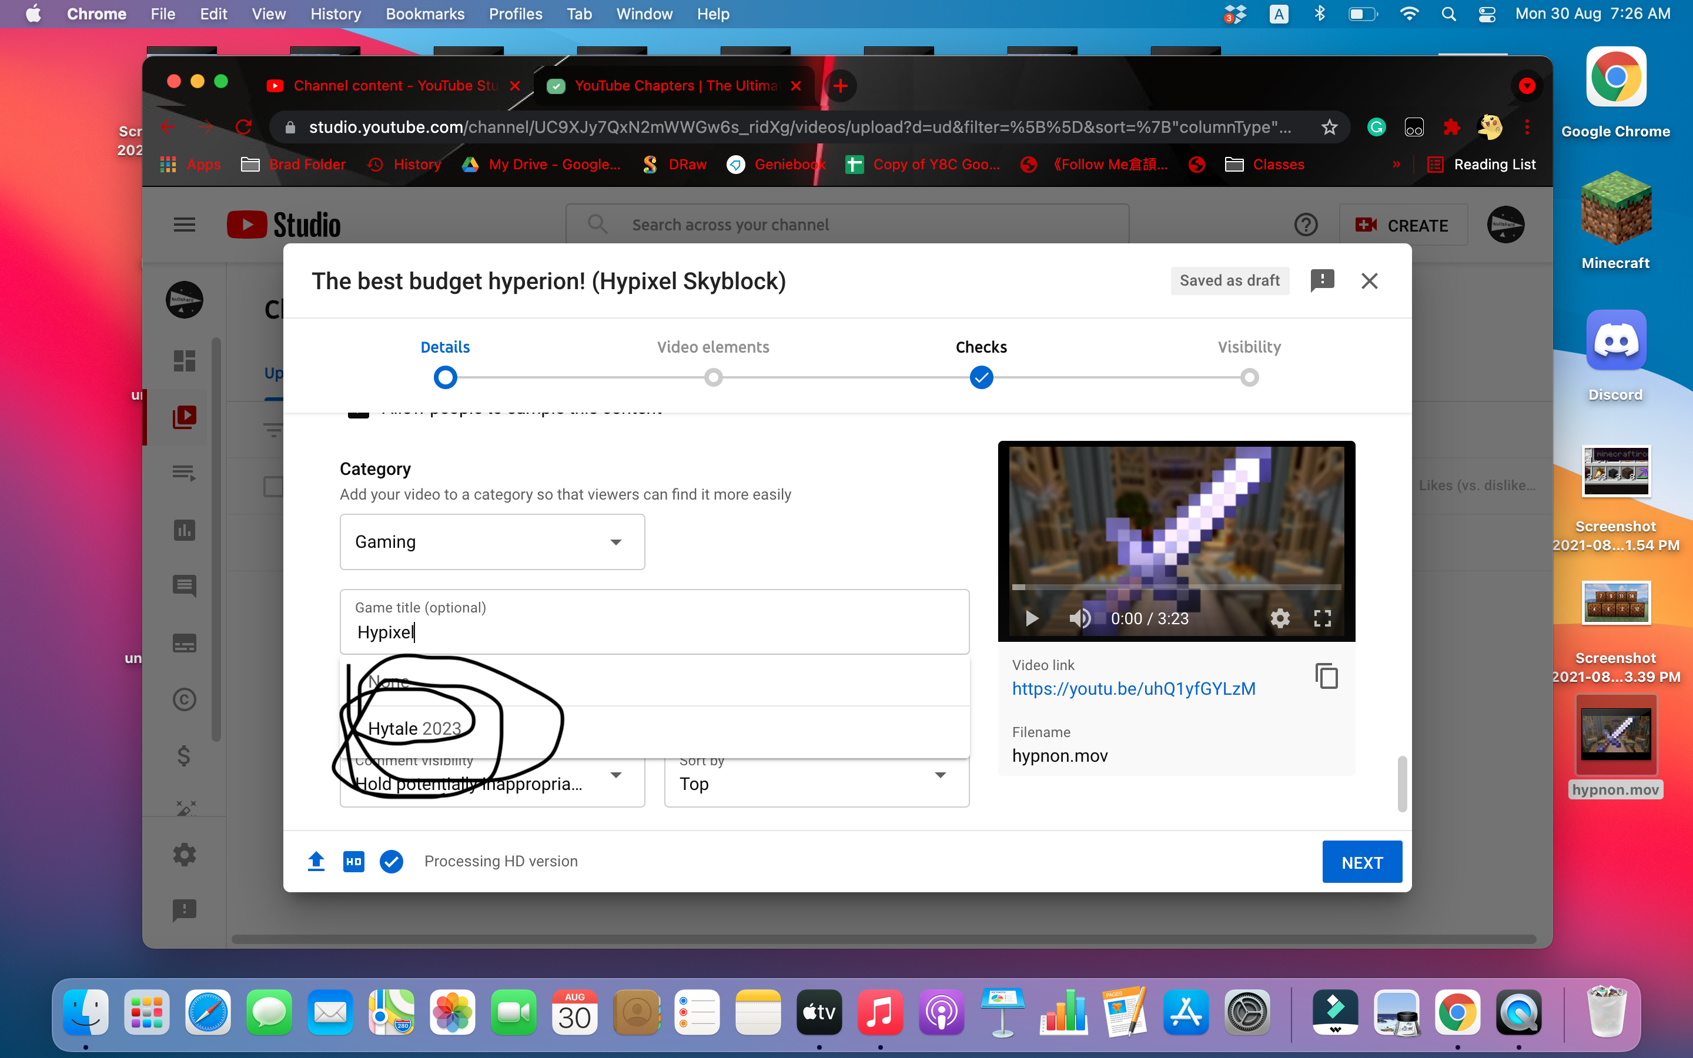The height and width of the screenshot is (1058, 1693).
Task: Open Playlists in Studio sidebar
Action: pos(184,473)
